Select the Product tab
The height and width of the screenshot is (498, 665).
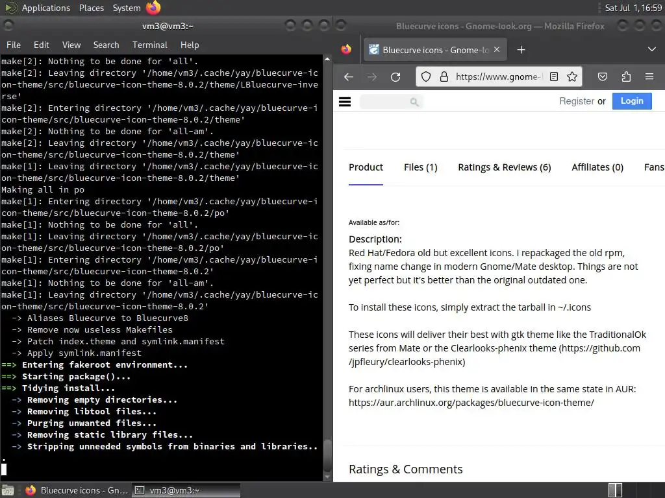click(x=366, y=167)
